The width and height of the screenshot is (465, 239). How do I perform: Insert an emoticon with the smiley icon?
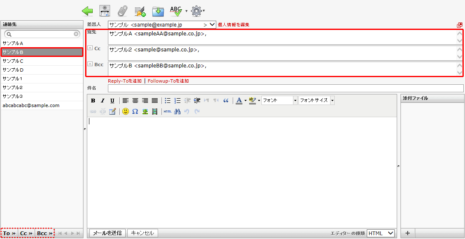126,111
